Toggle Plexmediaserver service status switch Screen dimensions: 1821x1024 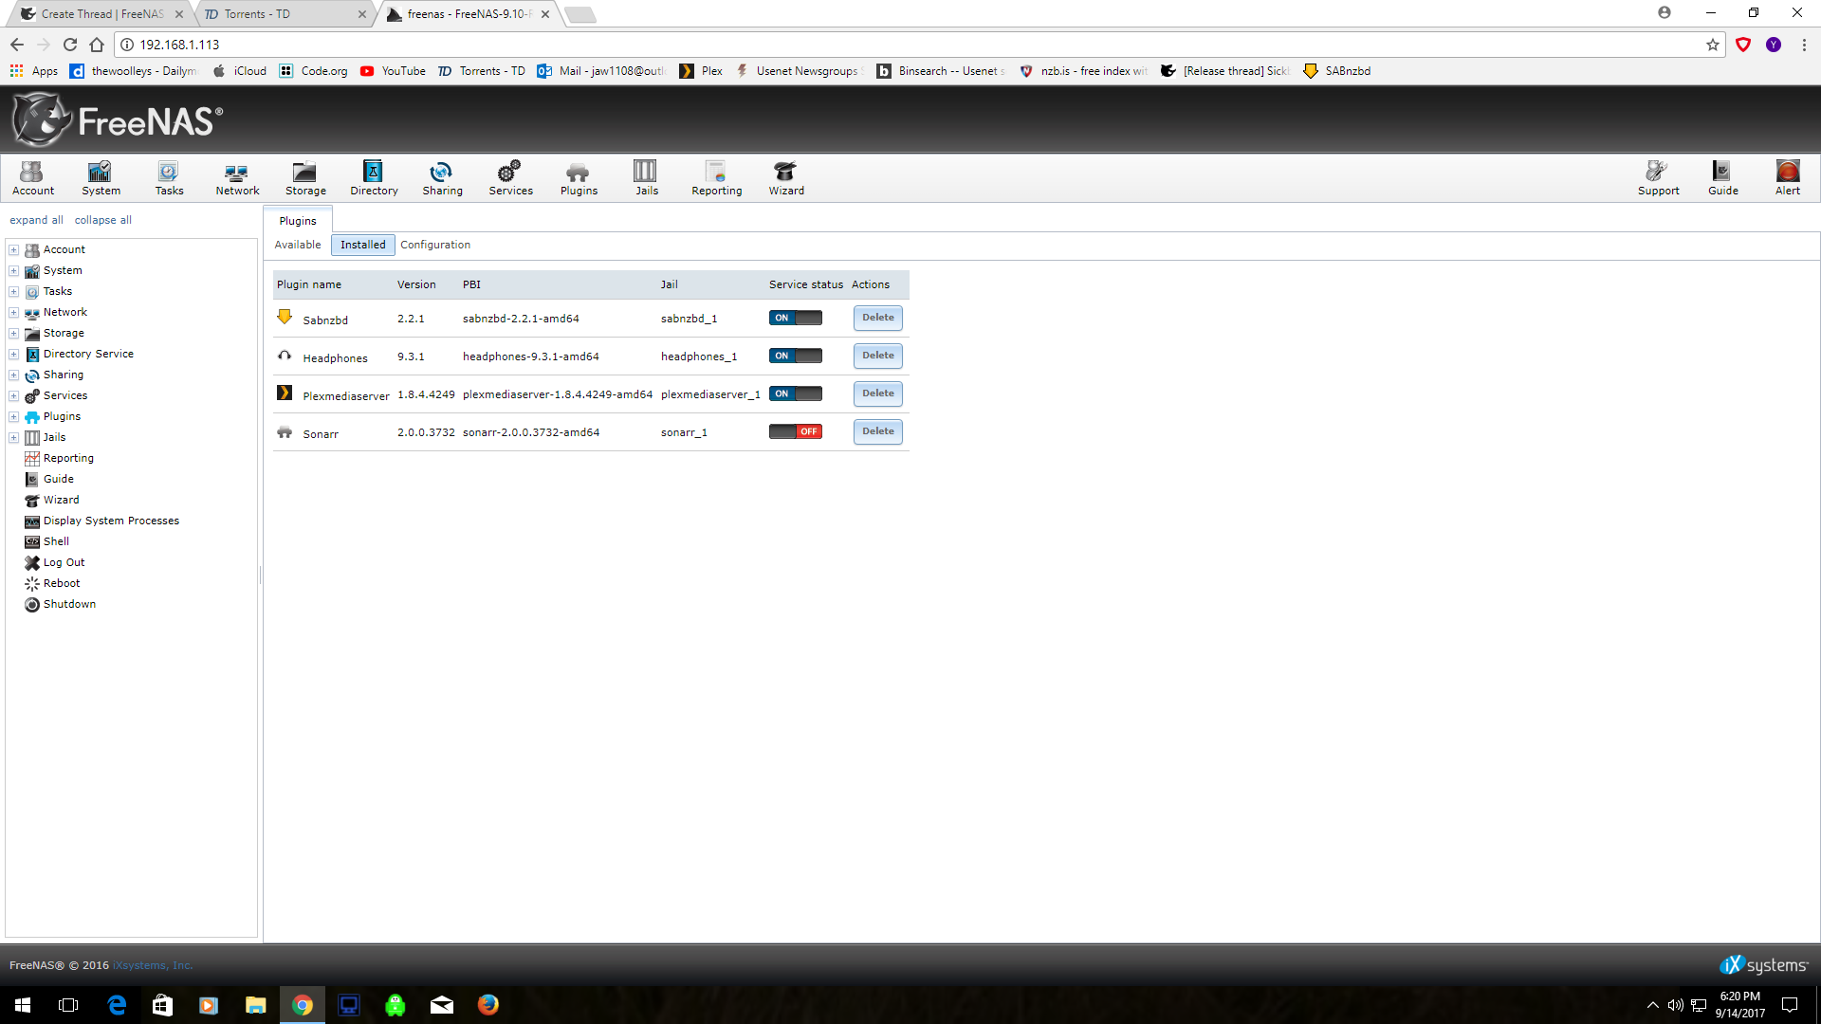796,393
